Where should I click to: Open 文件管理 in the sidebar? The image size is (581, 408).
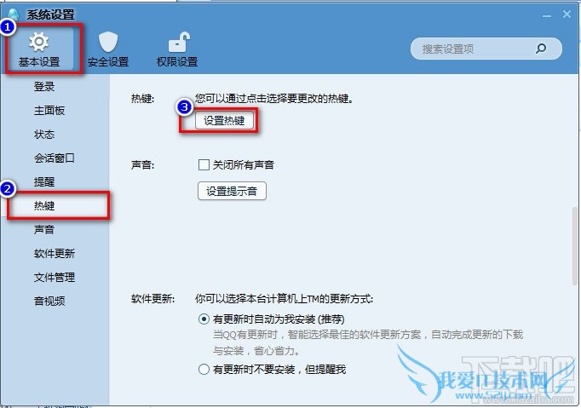55,277
